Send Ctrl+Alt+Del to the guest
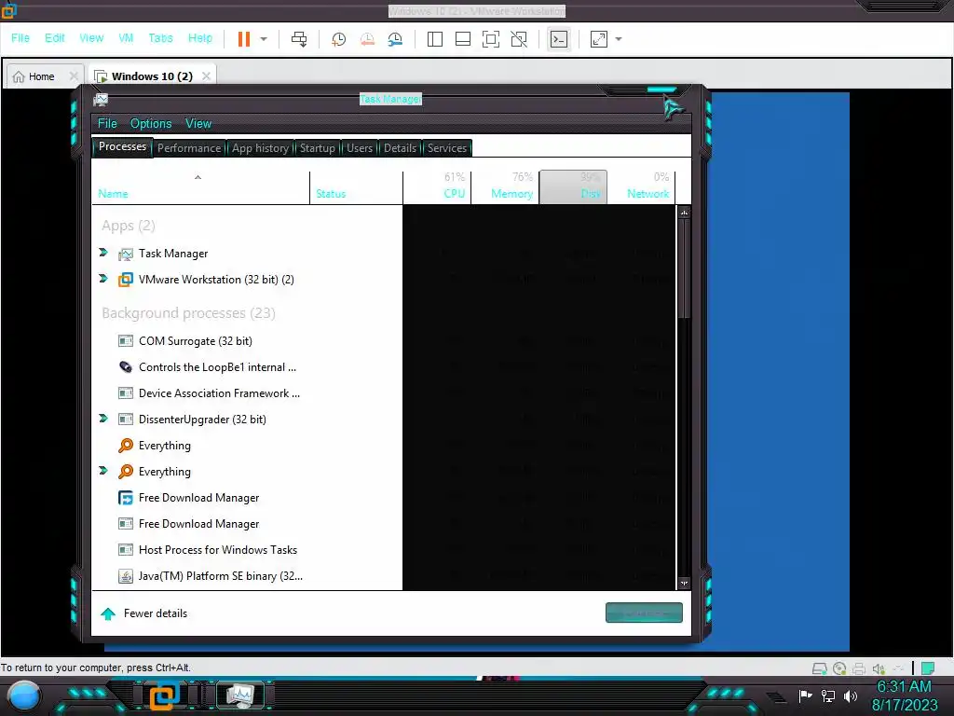Viewport: 954px width, 716px height. tap(299, 39)
